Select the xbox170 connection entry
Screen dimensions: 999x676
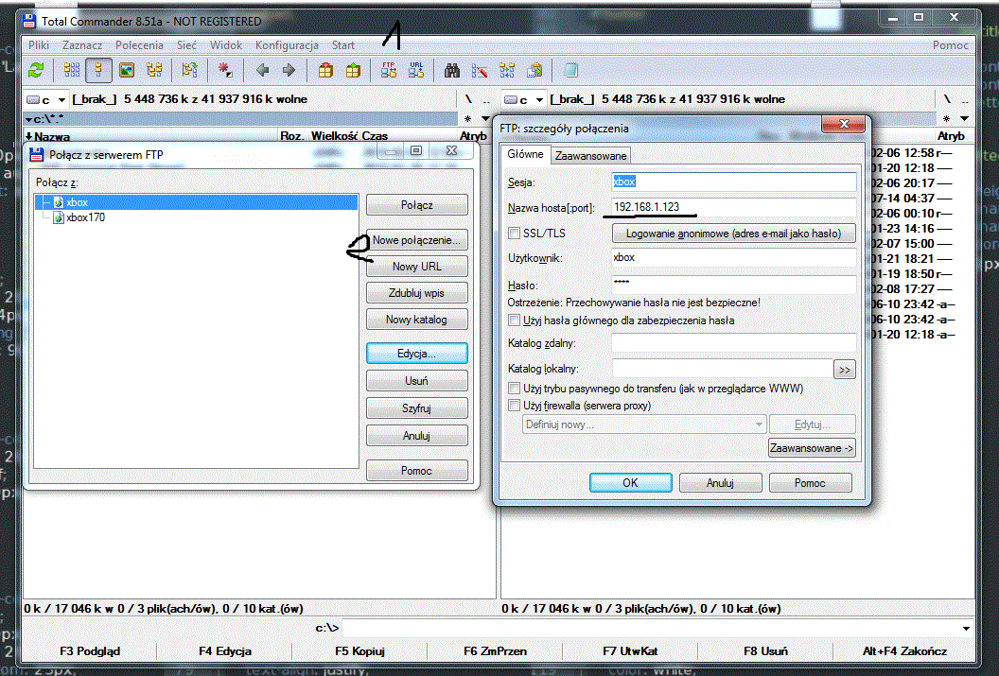pyautogui.click(x=85, y=217)
